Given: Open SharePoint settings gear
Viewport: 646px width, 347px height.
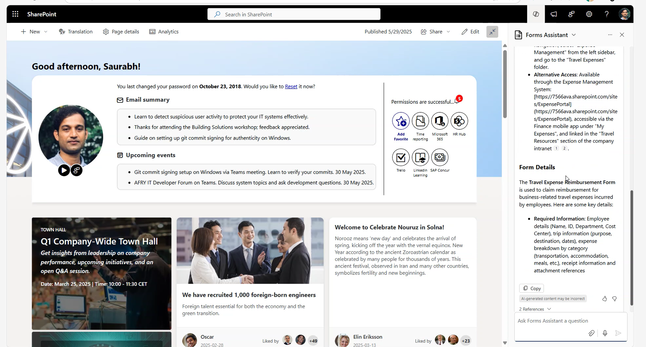Looking at the screenshot, I should click(589, 14).
